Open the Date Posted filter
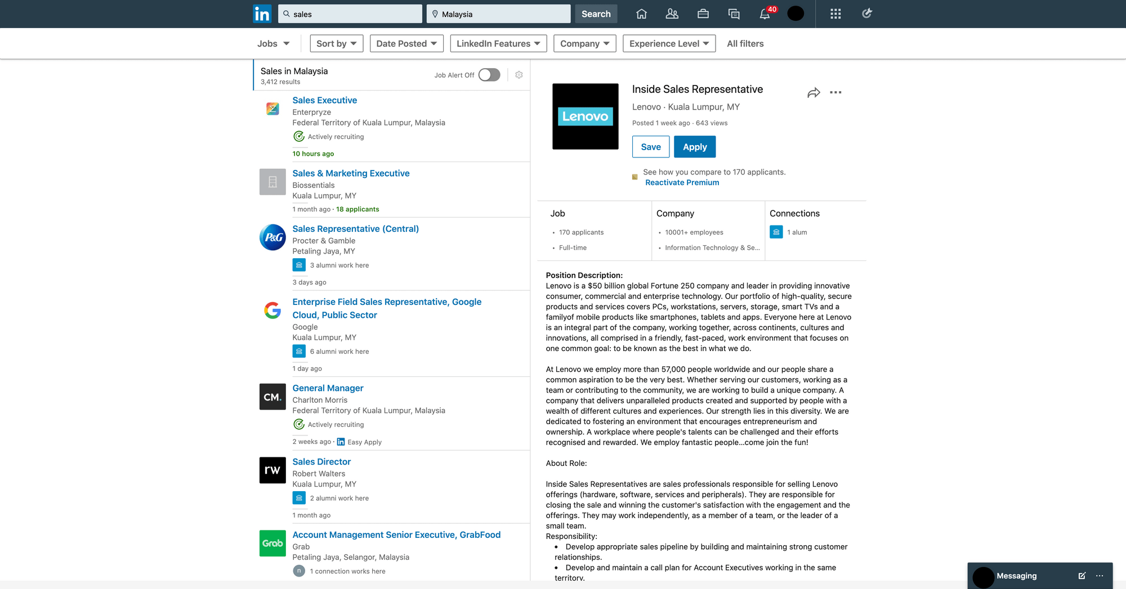This screenshot has width=1126, height=589. (x=406, y=43)
